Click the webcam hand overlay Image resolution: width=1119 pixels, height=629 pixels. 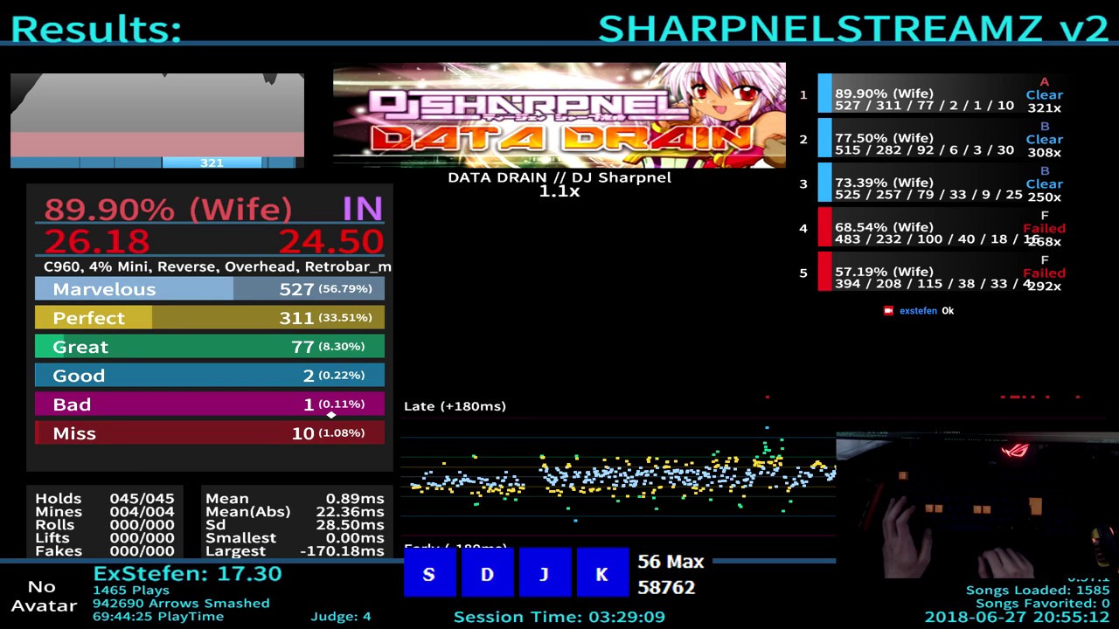(x=977, y=505)
